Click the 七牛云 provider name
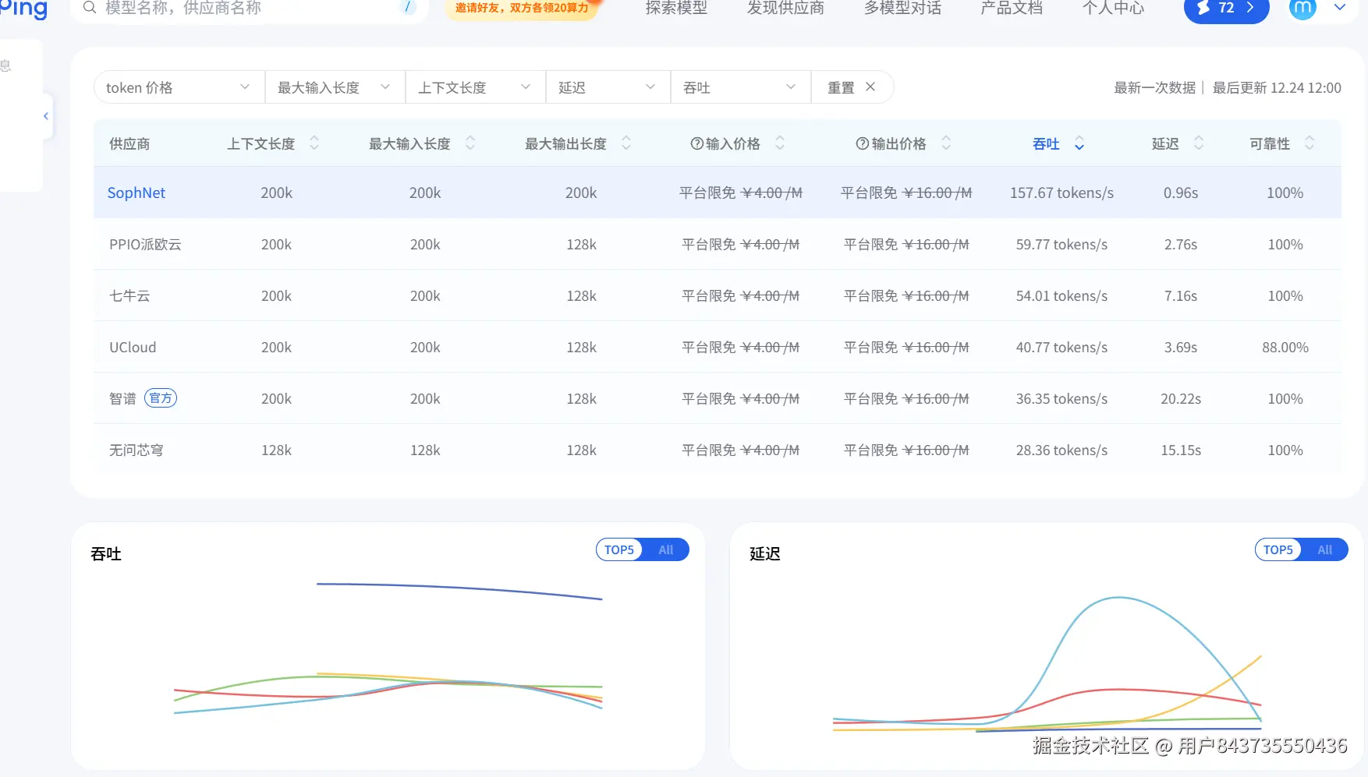The width and height of the screenshot is (1368, 777). pos(129,295)
